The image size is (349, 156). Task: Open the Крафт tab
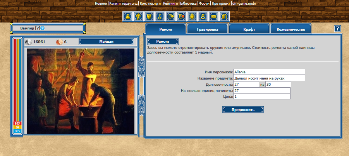click(x=249, y=29)
